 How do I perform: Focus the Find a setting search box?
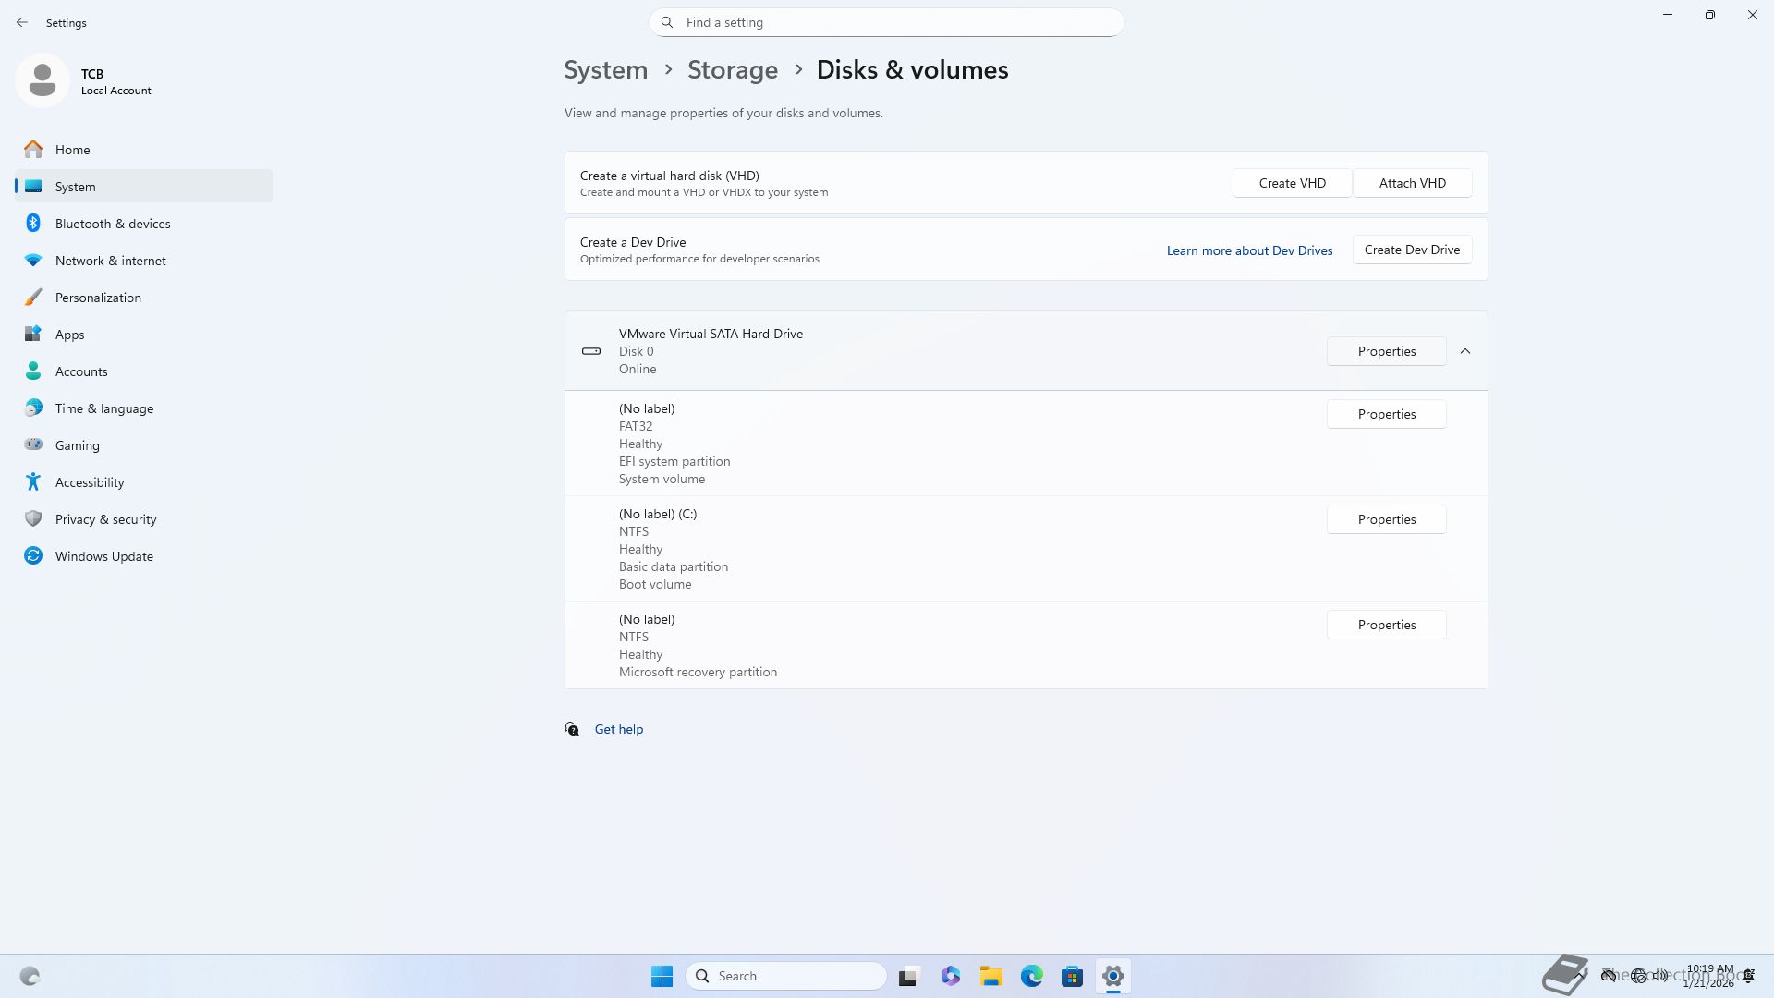point(887,22)
